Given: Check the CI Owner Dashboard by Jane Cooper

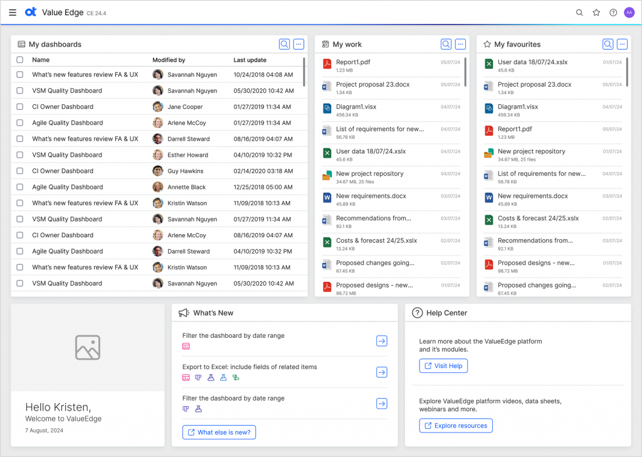Looking at the screenshot, I should click(20, 107).
